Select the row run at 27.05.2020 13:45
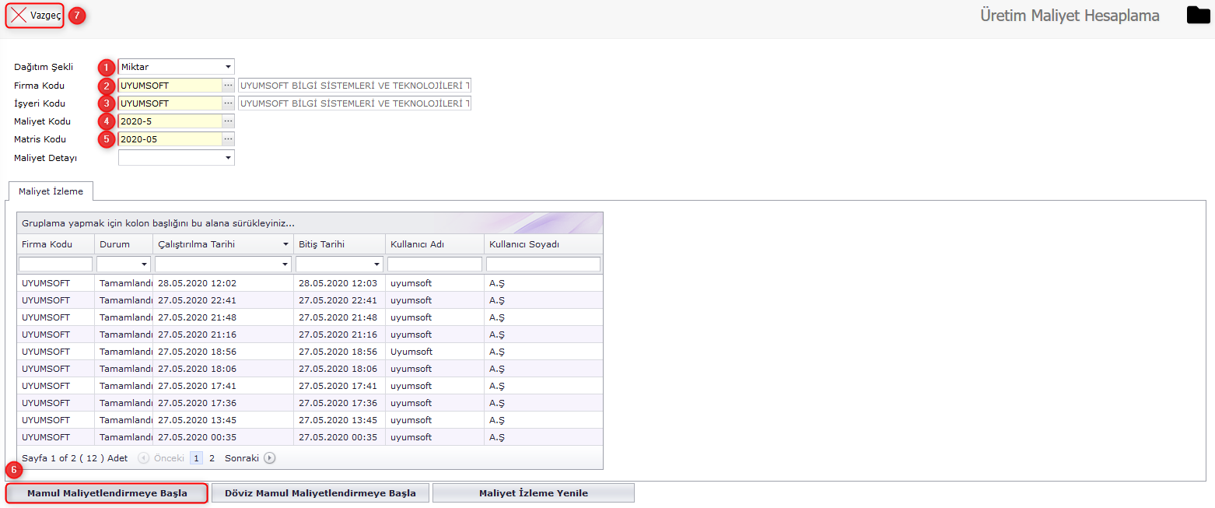This screenshot has width=1215, height=508. click(310, 420)
